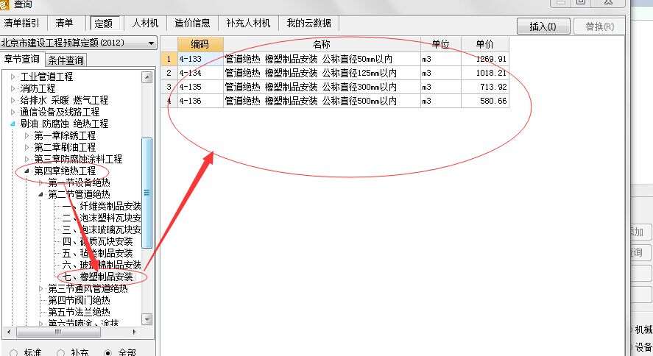The height and width of the screenshot is (356, 653).
Task: Click name cell 公称直径50mm以内
Action: coord(322,59)
